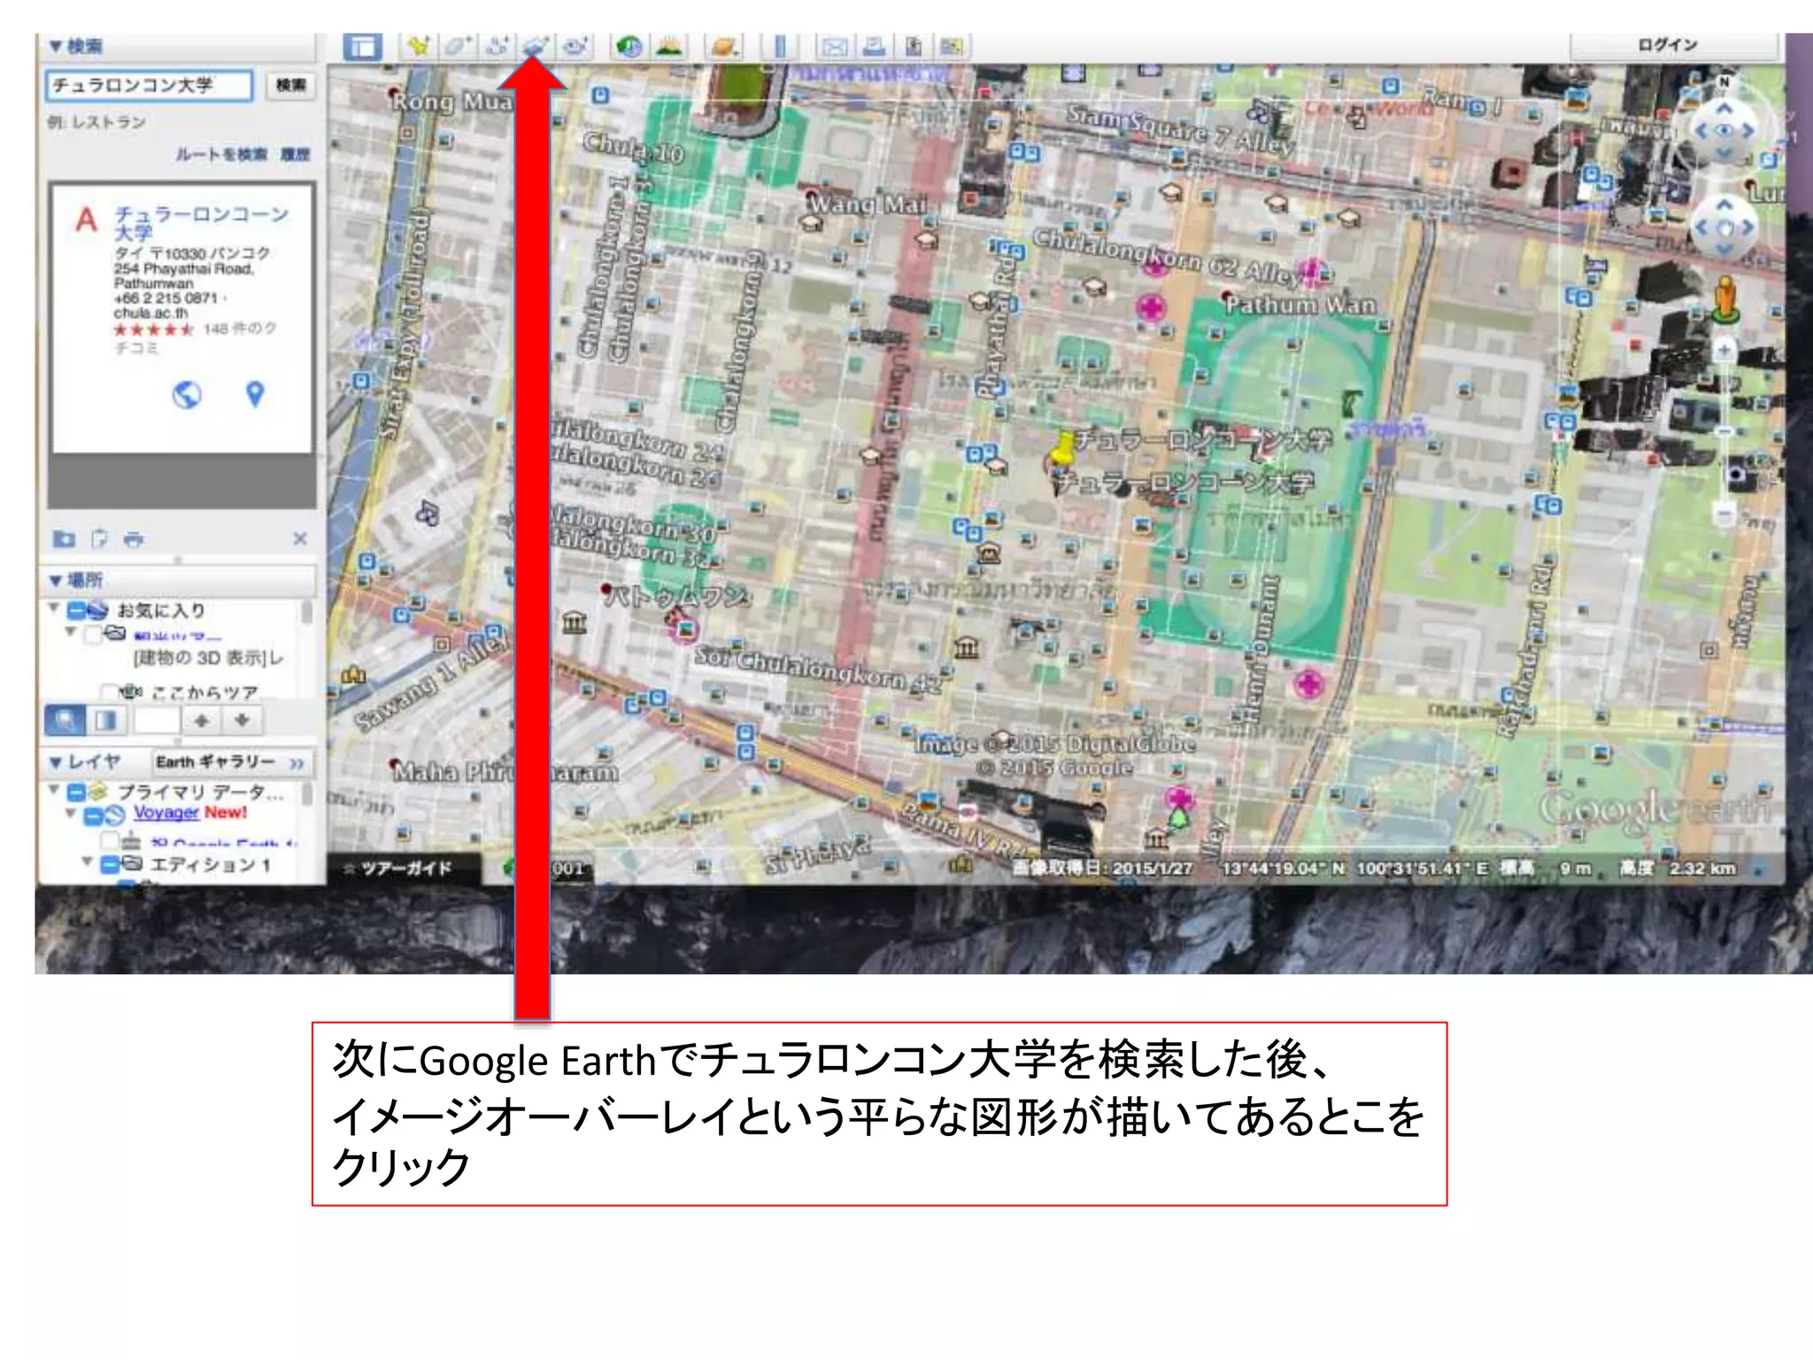Collapse the 検索 panel header triangle
Image resolution: width=1813 pixels, height=1360 pixels.
(x=55, y=46)
